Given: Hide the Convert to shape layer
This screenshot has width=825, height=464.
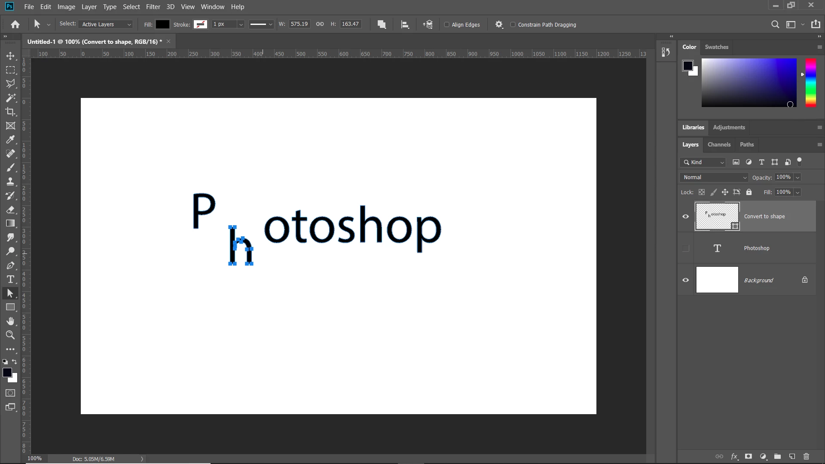Looking at the screenshot, I should (x=686, y=217).
